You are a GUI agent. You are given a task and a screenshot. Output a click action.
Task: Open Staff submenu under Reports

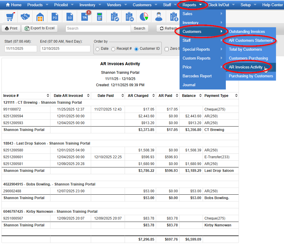(x=202, y=40)
